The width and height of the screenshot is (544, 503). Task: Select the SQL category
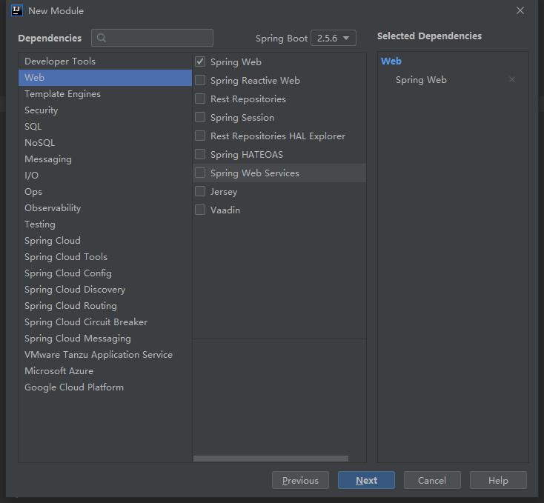click(x=105, y=127)
